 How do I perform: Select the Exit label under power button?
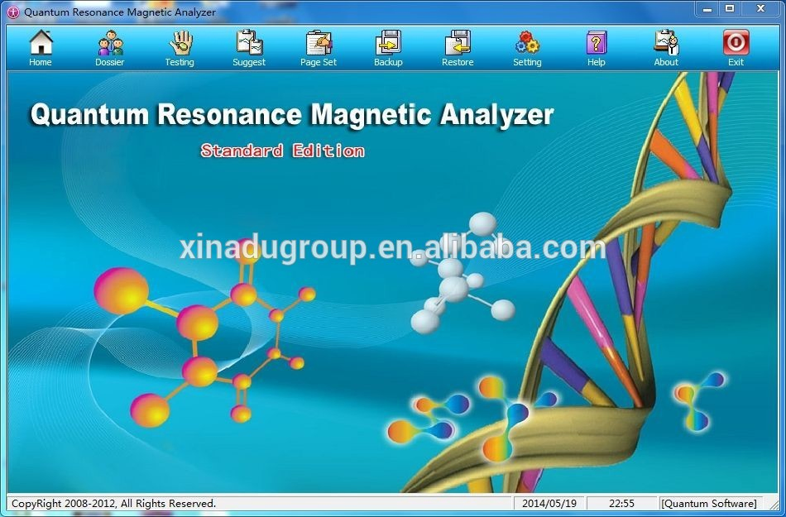point(736,61)
